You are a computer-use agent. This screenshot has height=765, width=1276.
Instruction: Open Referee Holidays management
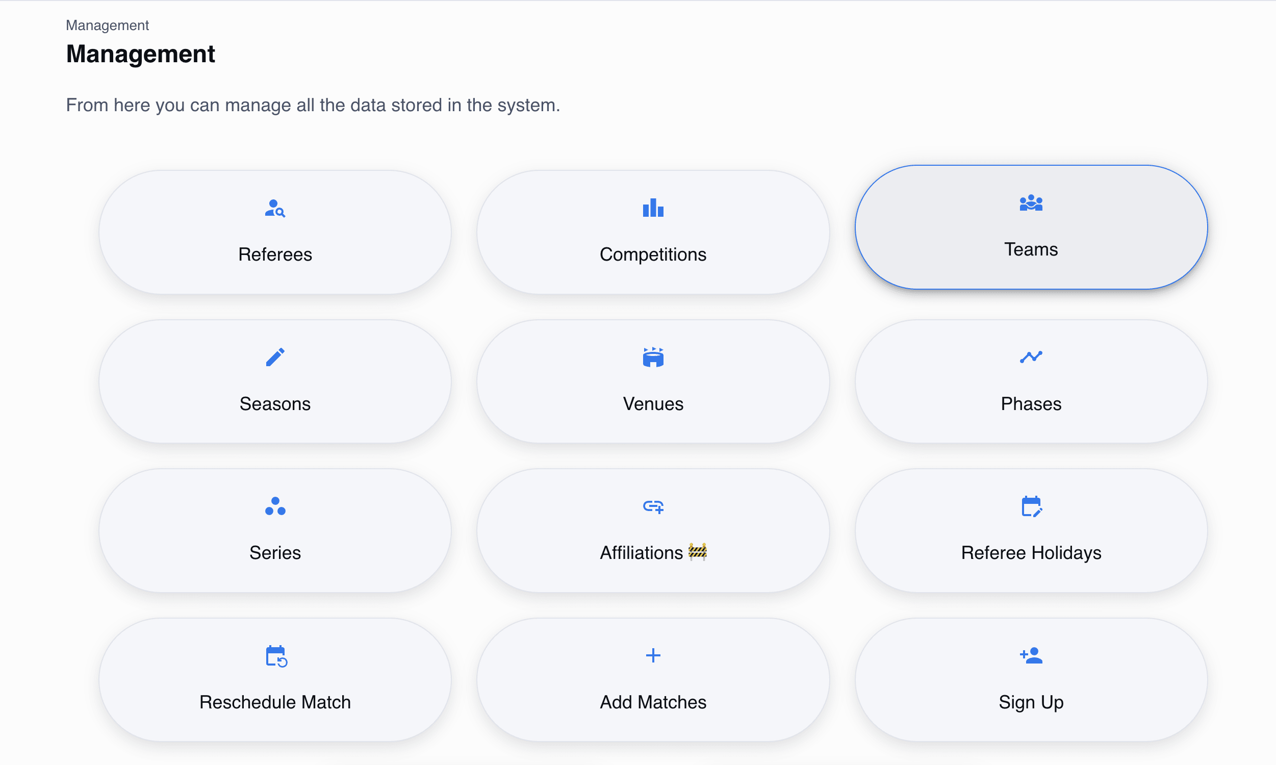1031,531
